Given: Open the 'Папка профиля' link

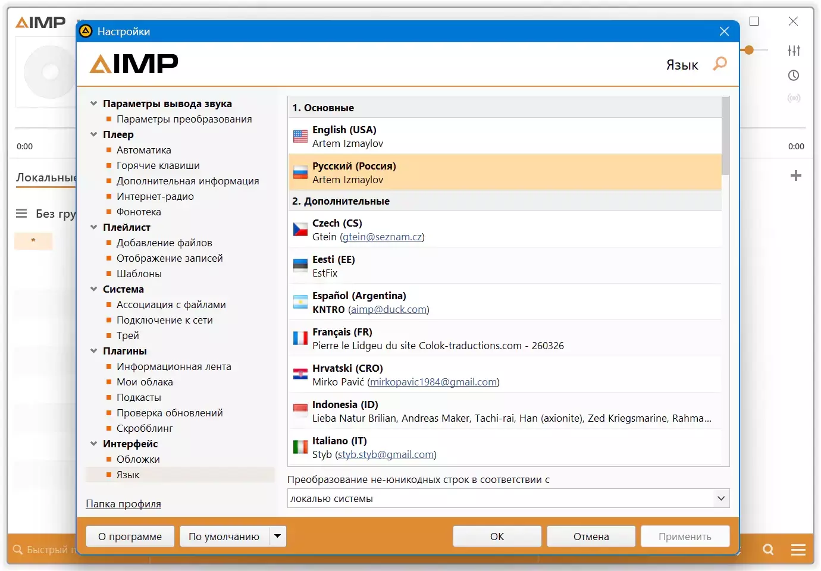Looking at the screenshot, I should (124, 504).
